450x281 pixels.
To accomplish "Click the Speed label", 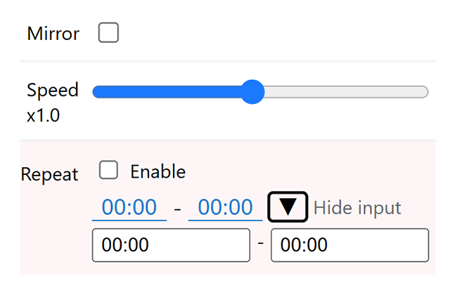I will (53, 91).
